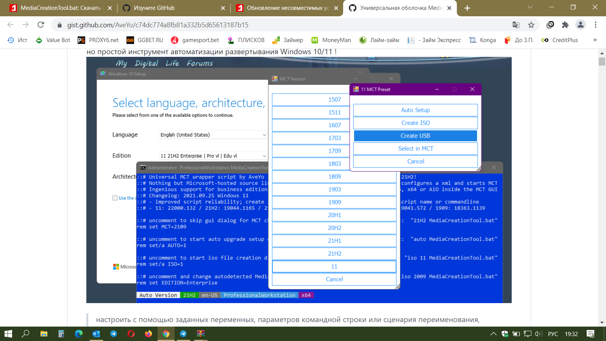Open the GGBET.RU bookmark
This screenshot has height=341, width=606.
click(145, 40)
